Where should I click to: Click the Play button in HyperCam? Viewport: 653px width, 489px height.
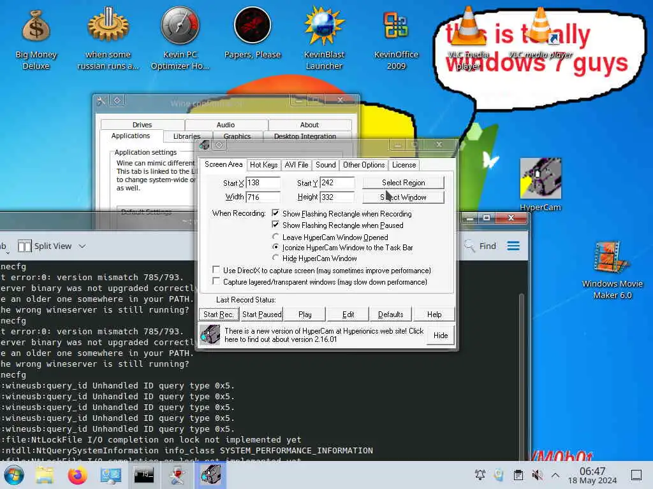pyautogui.click(x=305, y=315)
